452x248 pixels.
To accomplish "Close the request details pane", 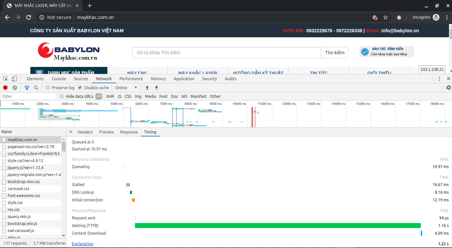I will tap(71, 132).
